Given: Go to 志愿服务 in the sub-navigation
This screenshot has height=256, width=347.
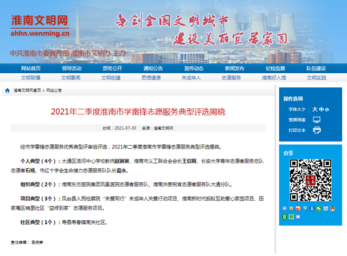Looking at the screenshot, I should point(231,78).
